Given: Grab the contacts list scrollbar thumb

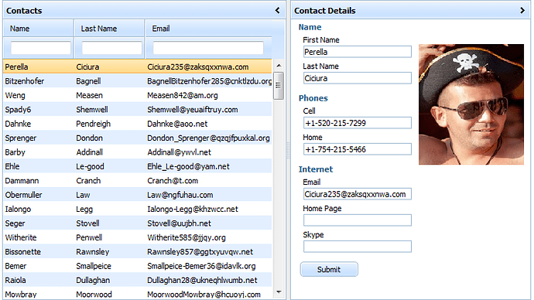Looking at the screenshot, I should [x=279, y=86].
